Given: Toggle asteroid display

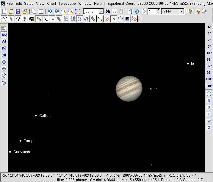Looking at the screenshot, I should 45,19.
